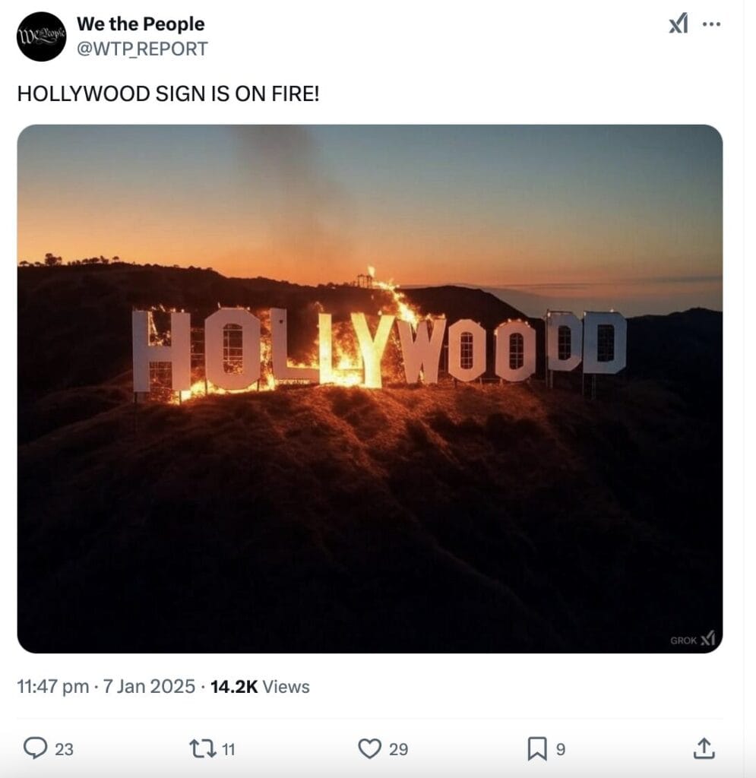
Task: Click the @WTP_REPORT handle
Action: tap(142, 49)
